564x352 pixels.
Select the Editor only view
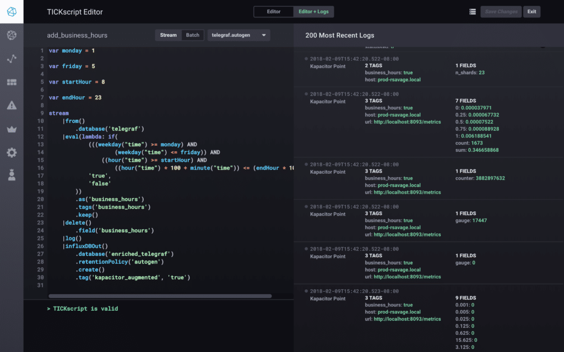point(273,12)
